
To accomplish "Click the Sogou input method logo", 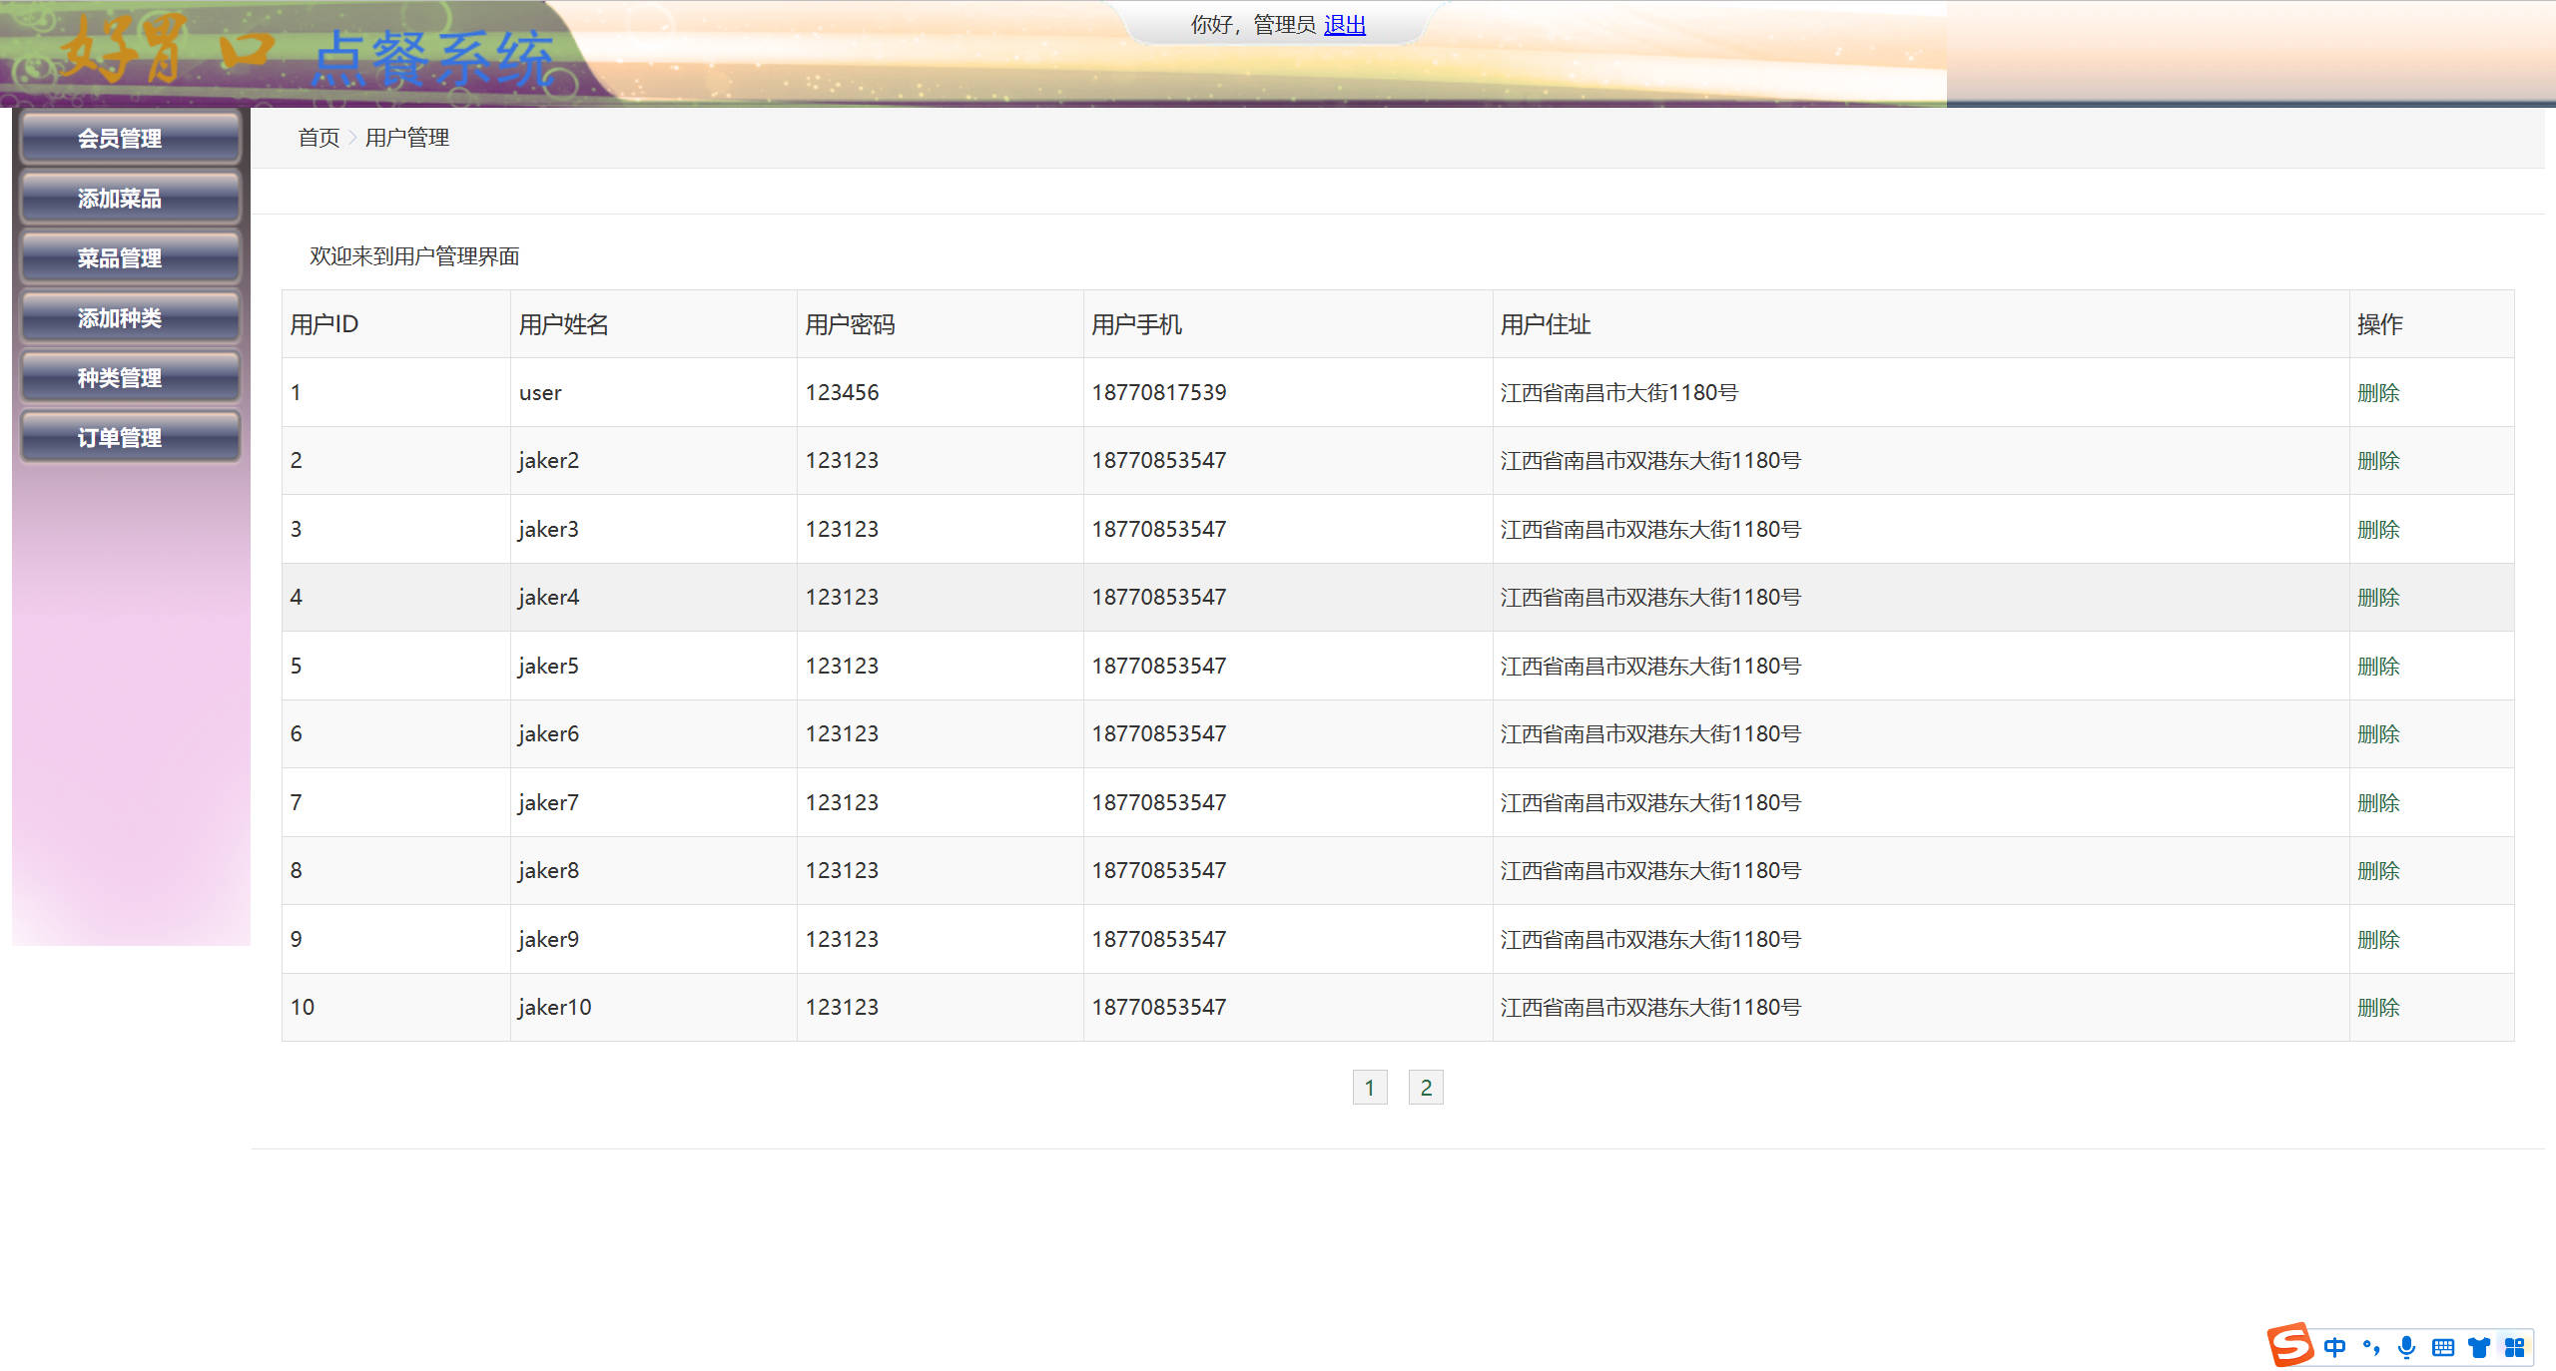I will pyautogui.click(x=2289, y=1345).
